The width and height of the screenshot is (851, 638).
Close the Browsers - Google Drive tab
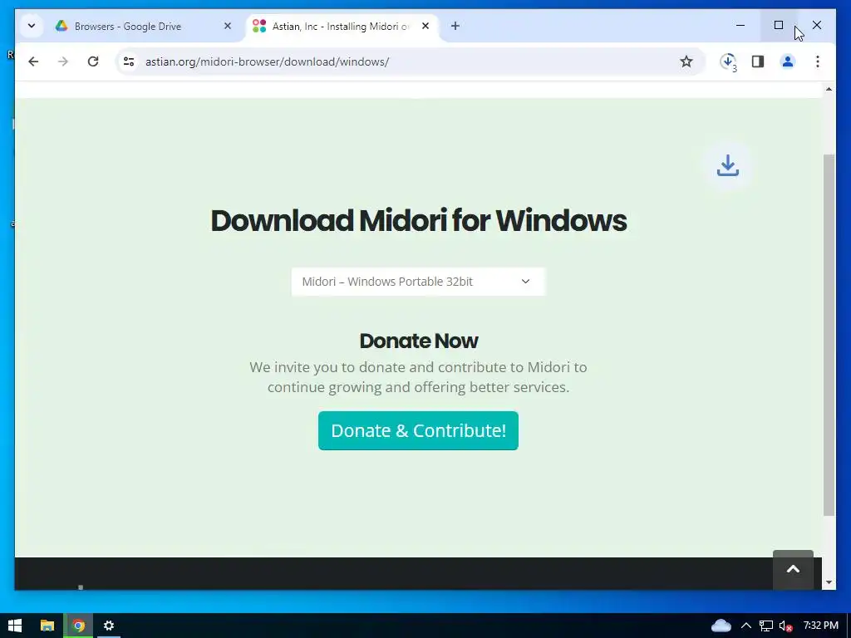click(x=228, y=26)
